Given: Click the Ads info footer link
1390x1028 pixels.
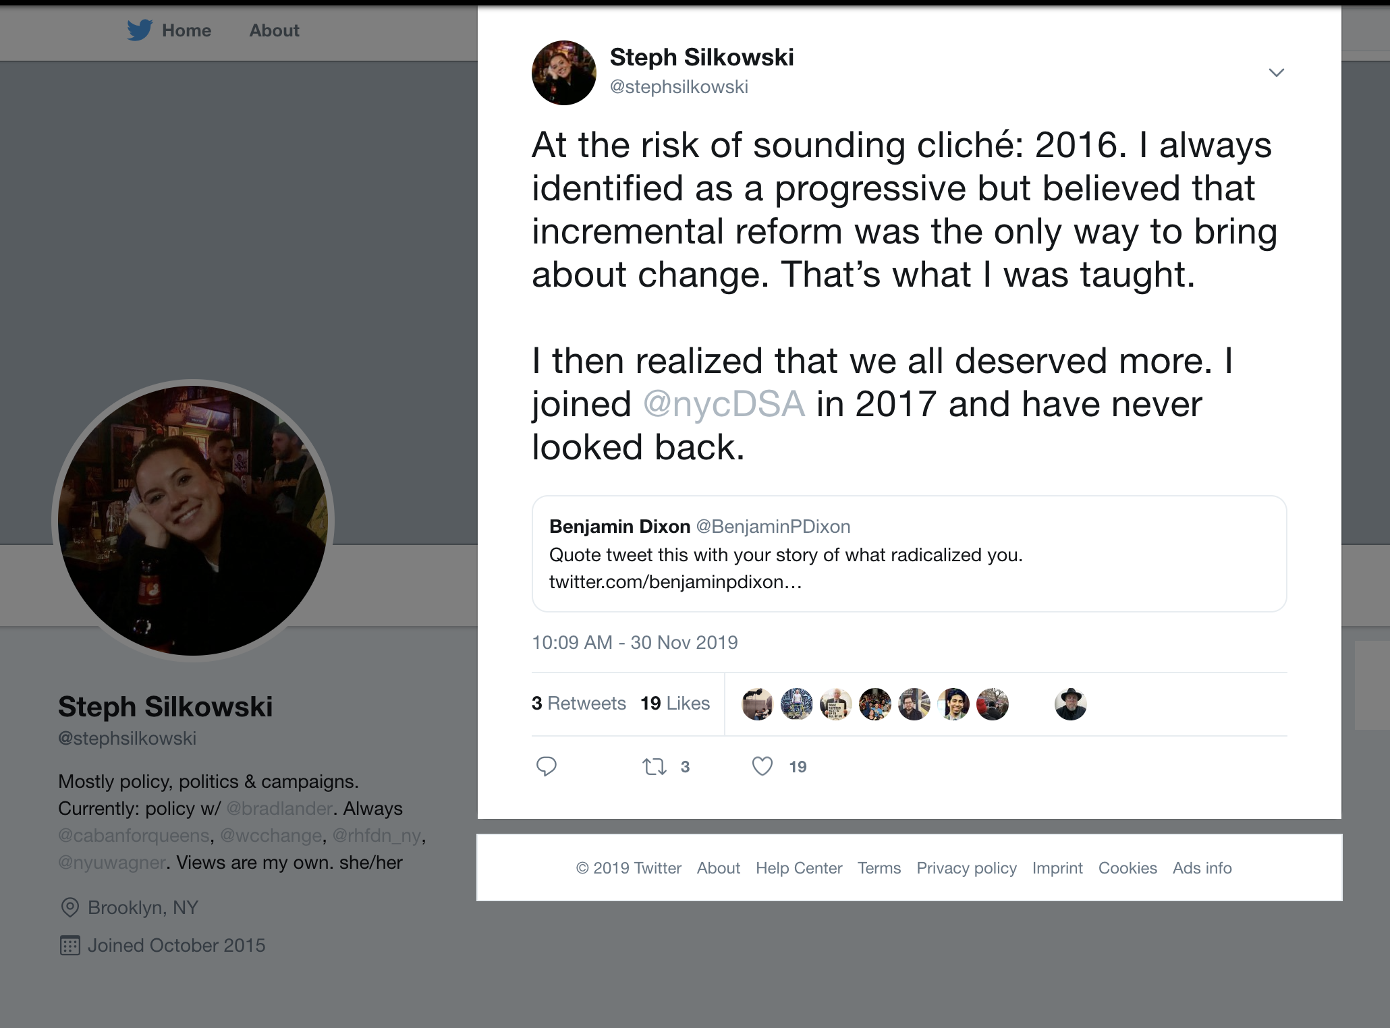Looking at the screenshot, I should [1202, 868].
